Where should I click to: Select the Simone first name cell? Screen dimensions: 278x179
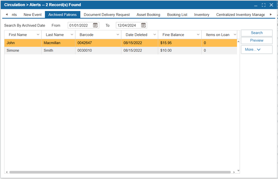(23, 50)
